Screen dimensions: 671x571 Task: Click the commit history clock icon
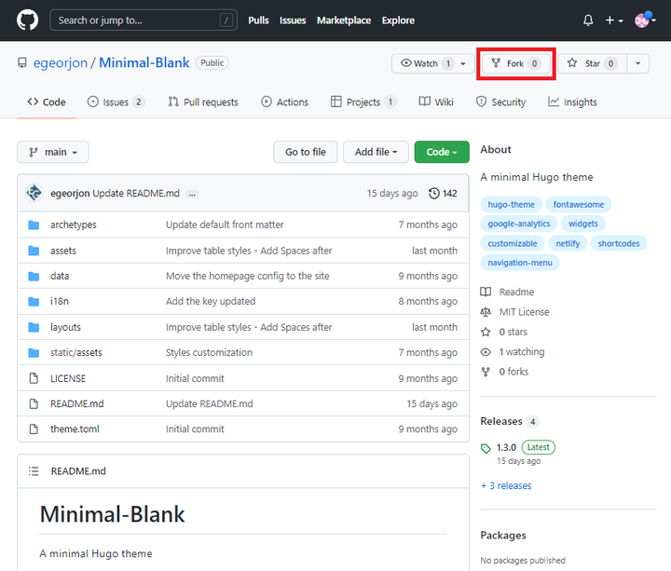coord(433,193)
